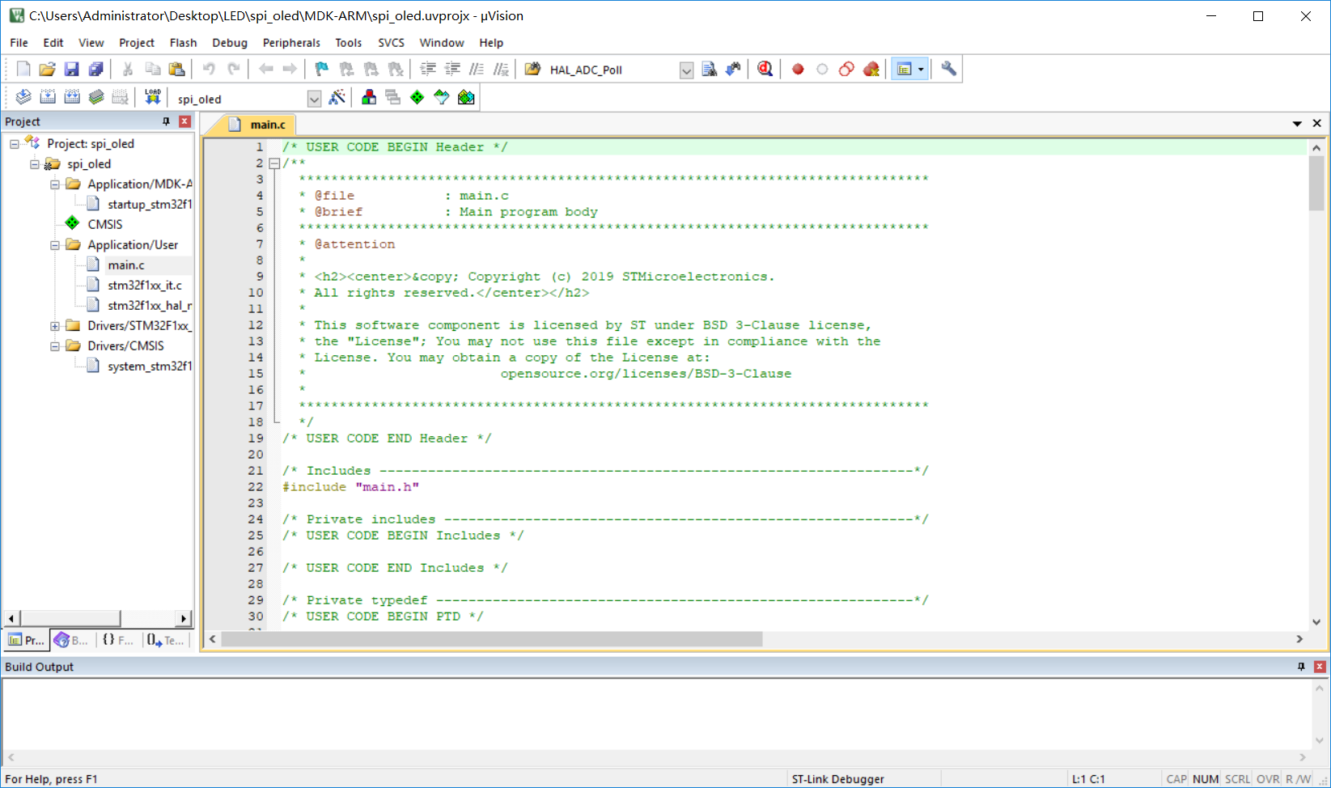Collapse the Project: spi_oled tree root
This screenshot has height=788, width=1331.
(15, 144)
